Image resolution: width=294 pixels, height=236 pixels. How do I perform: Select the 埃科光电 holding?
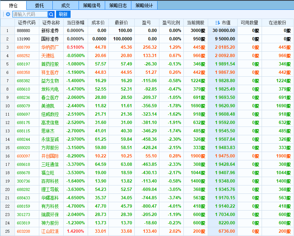[x=50, y=89]
